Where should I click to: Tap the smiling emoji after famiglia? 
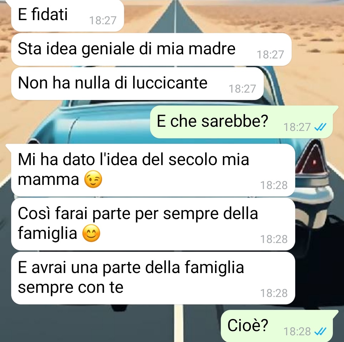[91, 233]
